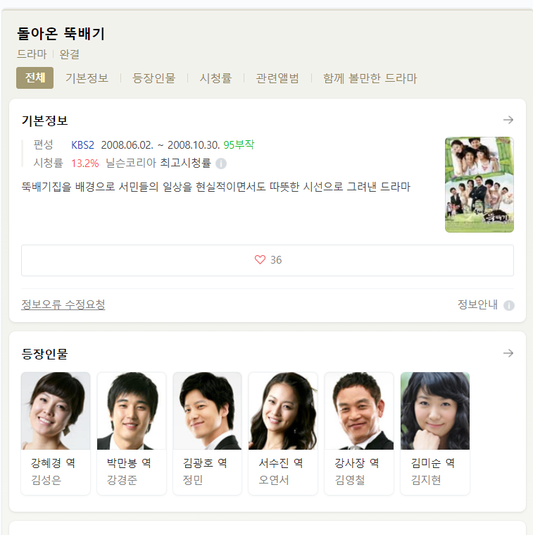Open 김성은 cast photo for 강혜경 역
Screen dimensions: 533x535
click(x=56, y=411)
